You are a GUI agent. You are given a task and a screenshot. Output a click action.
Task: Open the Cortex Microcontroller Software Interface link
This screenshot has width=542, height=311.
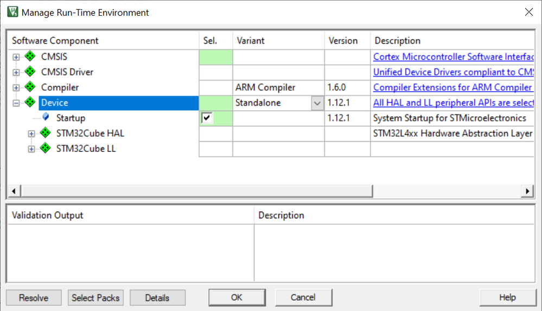pos(454,57)
